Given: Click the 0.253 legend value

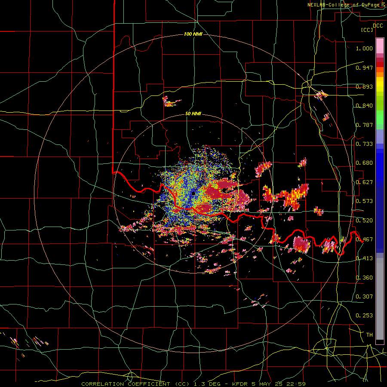Looking at the screenshot, I should (364, 316).
